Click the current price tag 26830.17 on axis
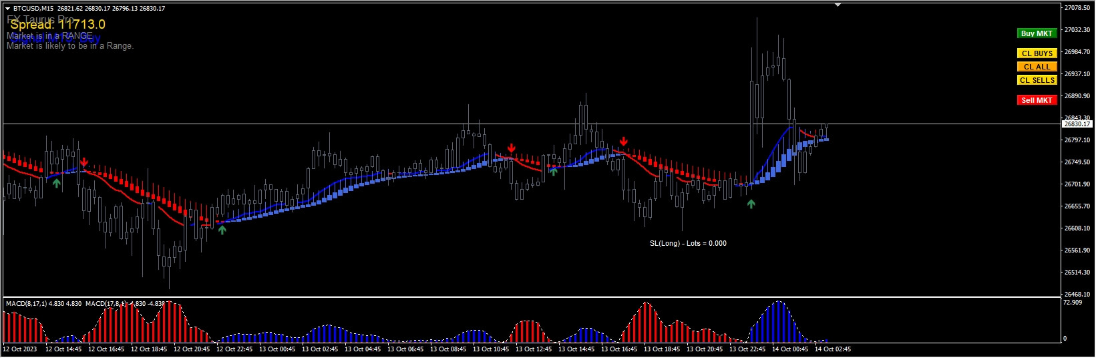The width and height of the screenshot is (1096, 358). coord(1077,124)
